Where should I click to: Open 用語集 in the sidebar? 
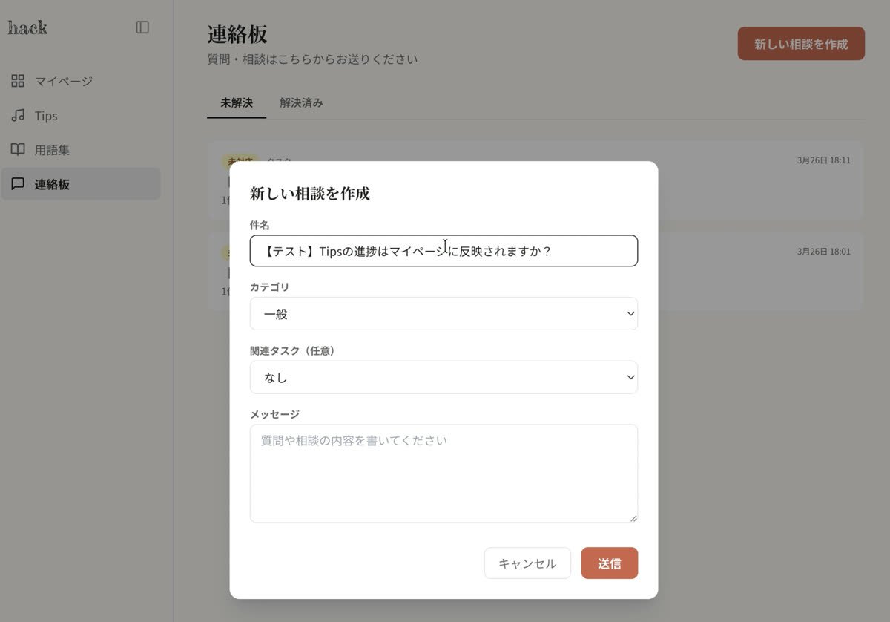(x=80, y=150)
